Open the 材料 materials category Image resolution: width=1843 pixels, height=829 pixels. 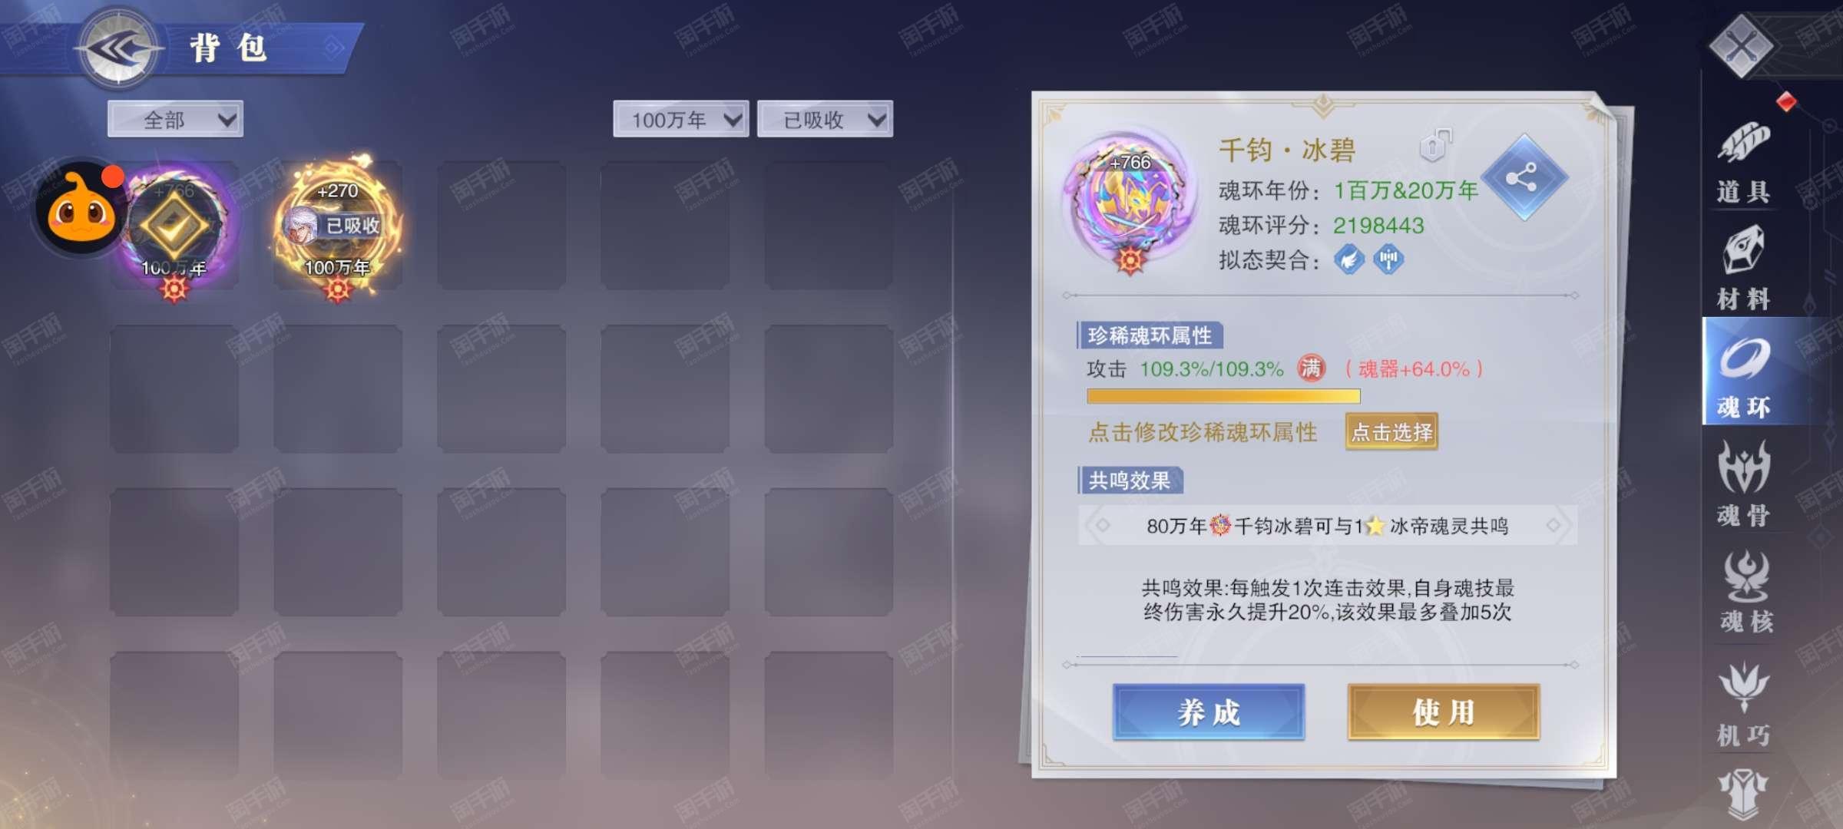tap(1743, 267)
